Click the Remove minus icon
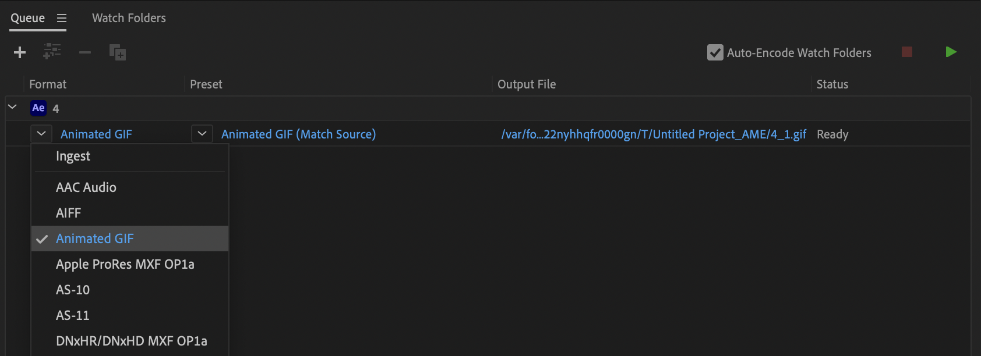This screenshot has height=356, width=981. point(85,52)
